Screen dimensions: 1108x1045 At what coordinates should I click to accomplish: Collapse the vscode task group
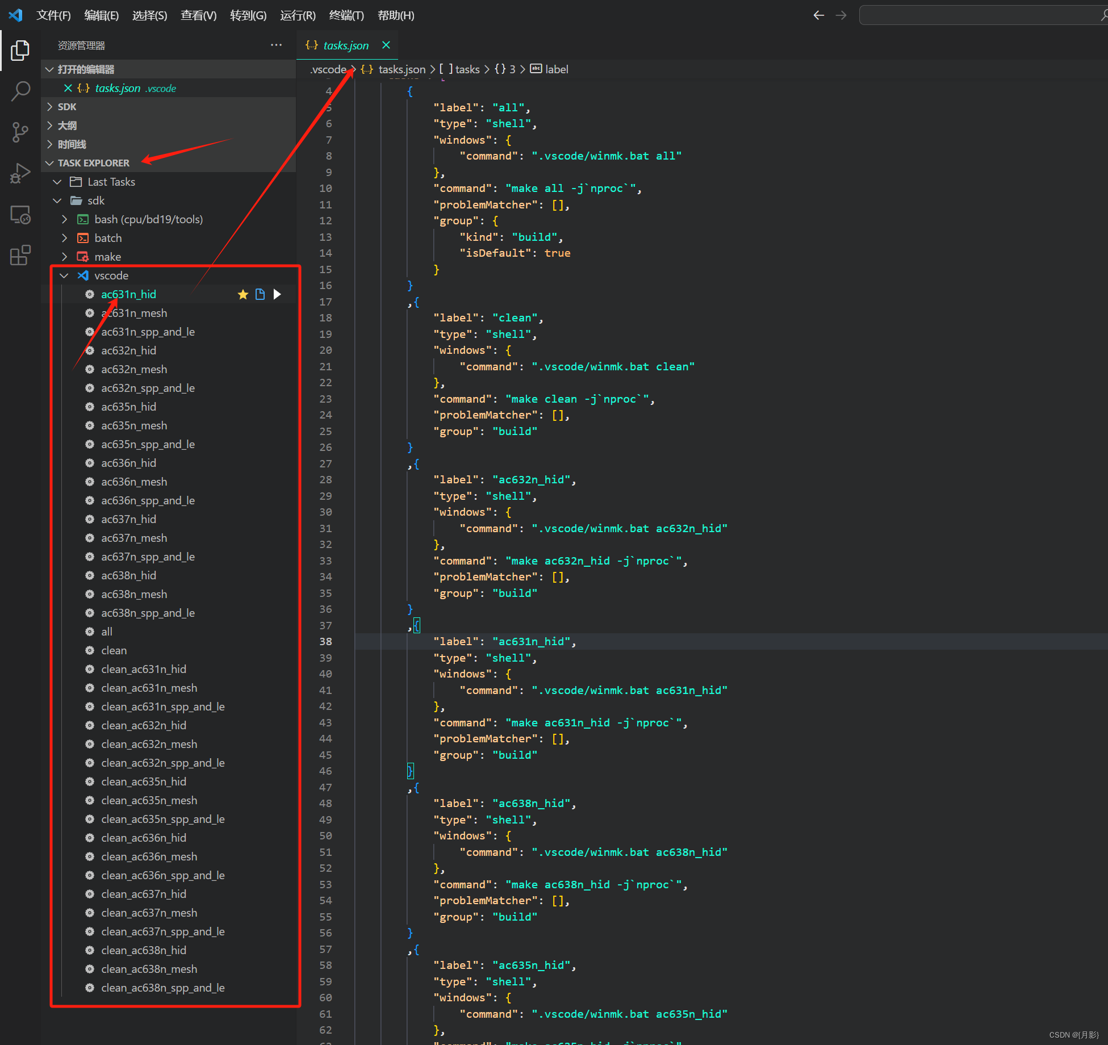pos(64,275)
